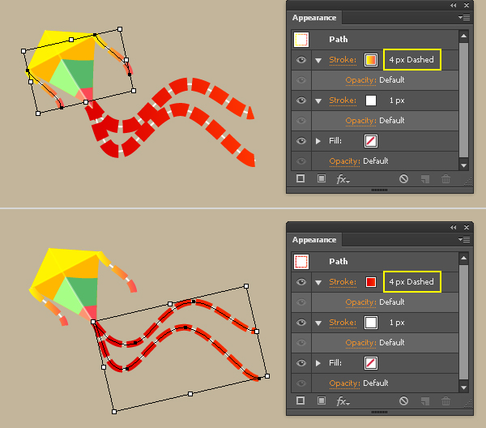Screen dimensions: 486x428
Task: Click Add New Fill icon in bottom panel
Action: (322, 400)
